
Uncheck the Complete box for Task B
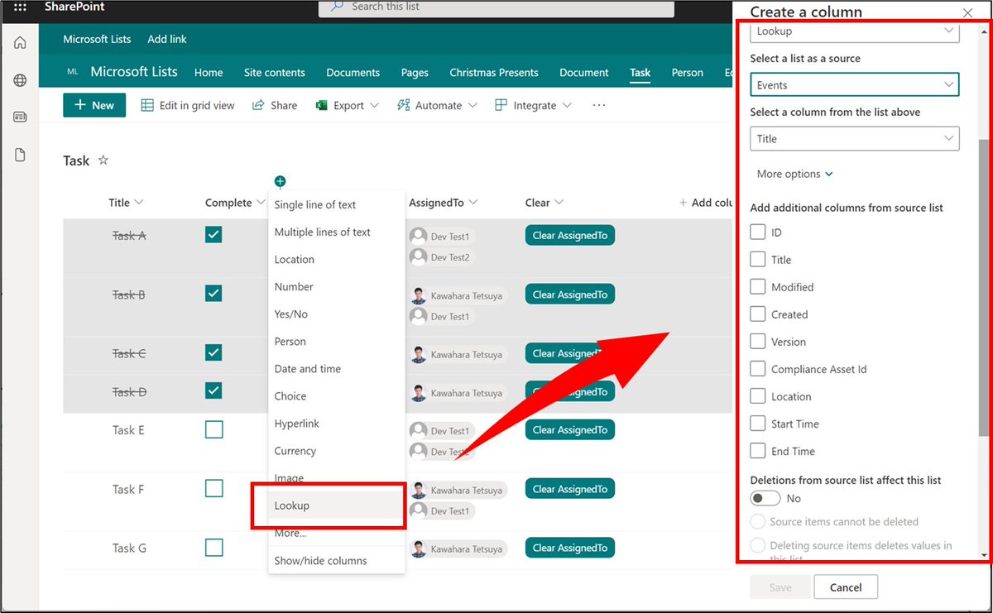click(x=213, y=293)
